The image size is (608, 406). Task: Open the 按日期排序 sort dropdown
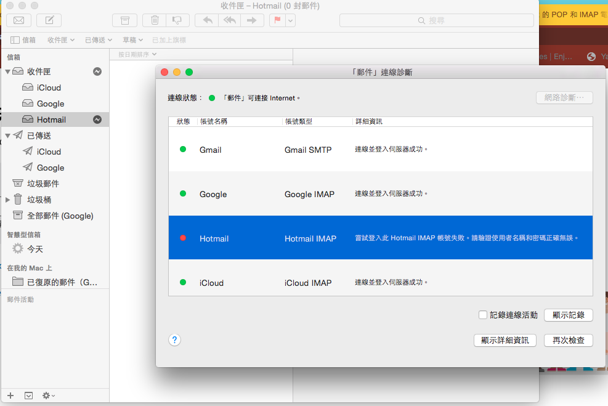(137, 54)
